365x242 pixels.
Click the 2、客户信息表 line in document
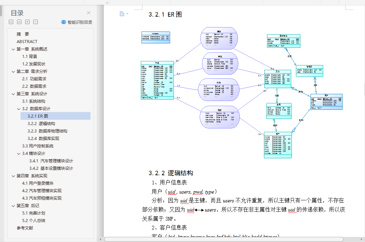(169, 228)
